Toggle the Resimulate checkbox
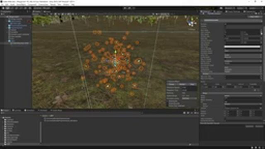The image size is (265, 149). [168, 101]
